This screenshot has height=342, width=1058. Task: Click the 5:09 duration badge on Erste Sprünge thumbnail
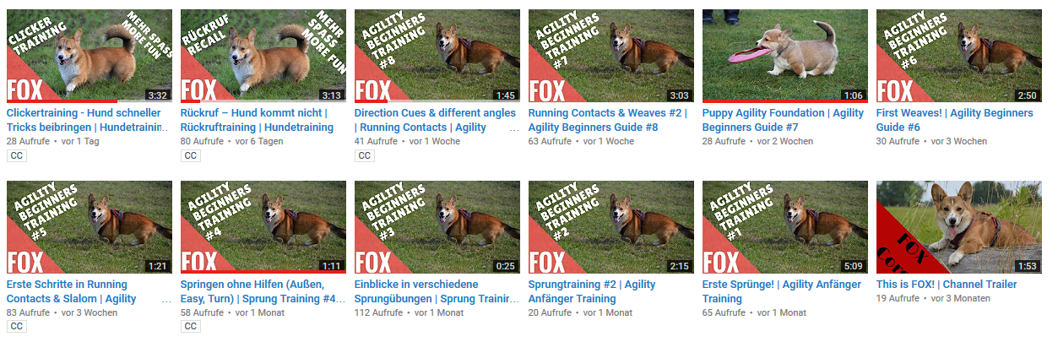[x=853, y=266]
